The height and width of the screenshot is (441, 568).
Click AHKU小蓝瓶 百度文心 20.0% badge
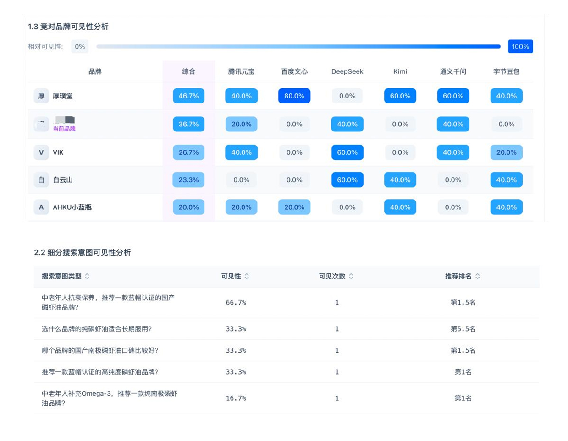pos(294,207)
